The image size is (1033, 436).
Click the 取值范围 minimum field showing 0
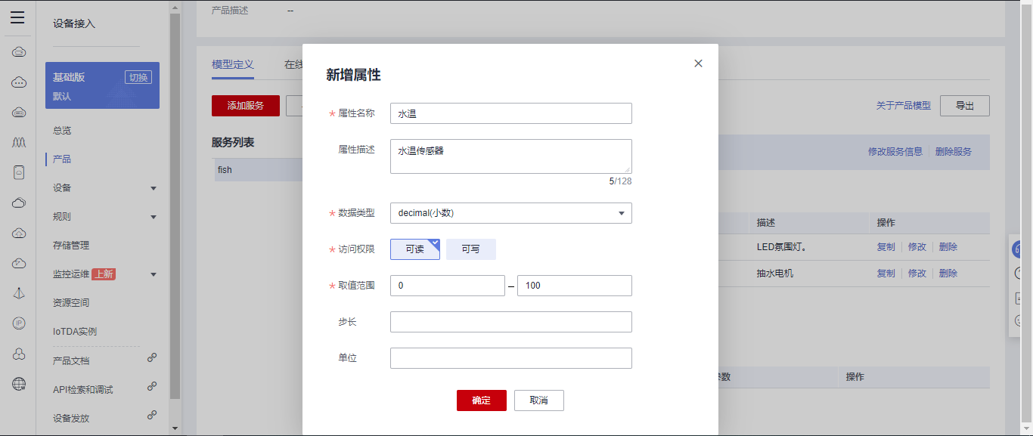[448, 286]
